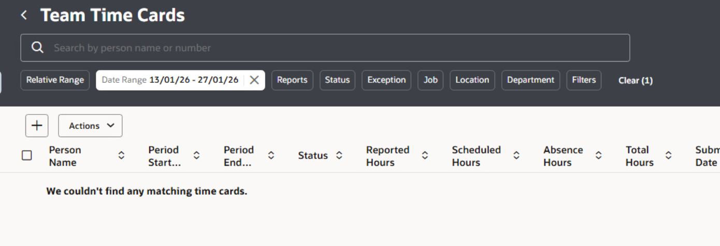Open the Job filter chip
The width and height of the screenshot is (720, 246).
pos(430,80)
